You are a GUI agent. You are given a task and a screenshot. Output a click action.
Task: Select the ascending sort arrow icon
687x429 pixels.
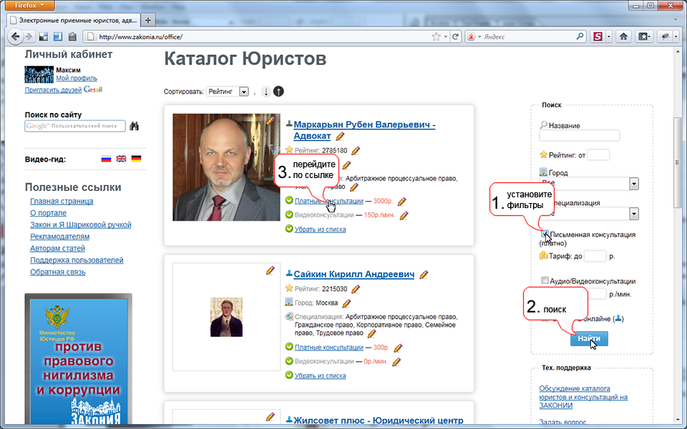click(278, 91)
